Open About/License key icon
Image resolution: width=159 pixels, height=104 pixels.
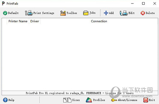pyautogui.click(x=114, y=100)
